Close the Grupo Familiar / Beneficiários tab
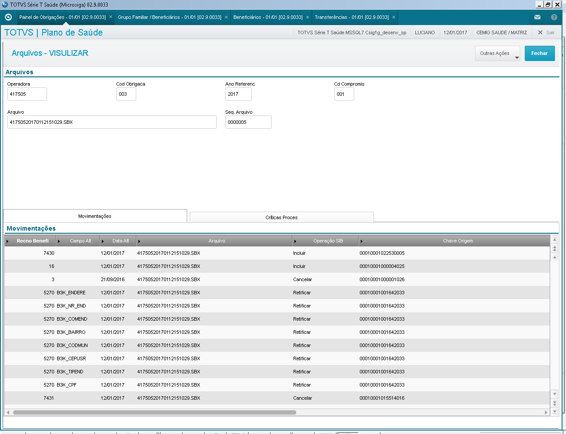Viewport: 566px width, 434px height. (226, 17)
